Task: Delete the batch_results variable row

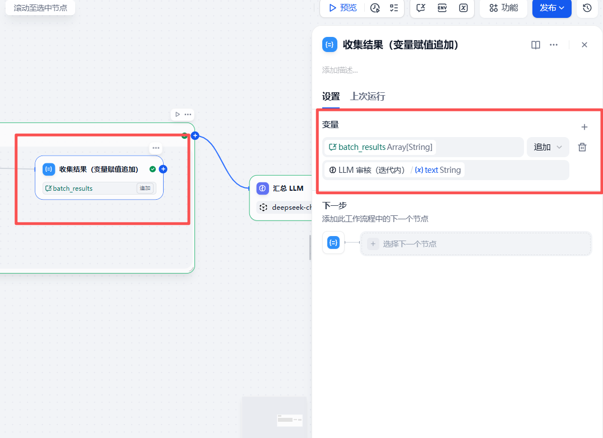Action: [x=582, y=147]
